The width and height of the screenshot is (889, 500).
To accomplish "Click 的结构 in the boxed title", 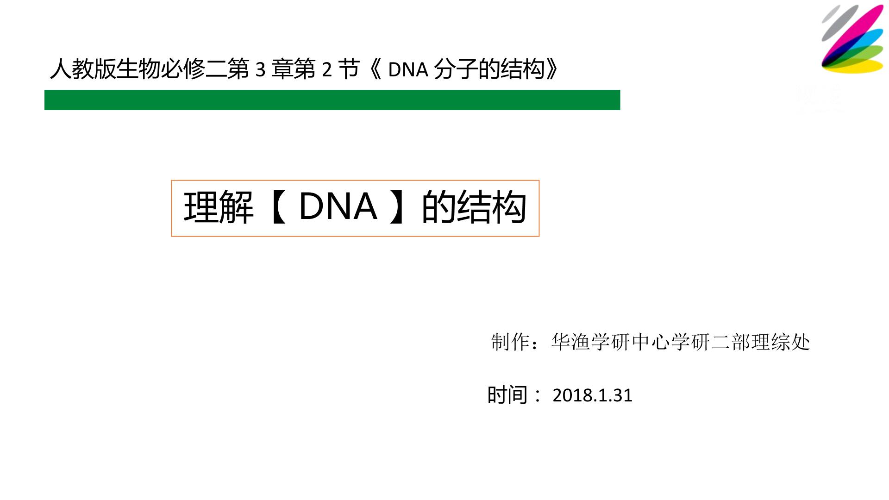I will [474, 207].
